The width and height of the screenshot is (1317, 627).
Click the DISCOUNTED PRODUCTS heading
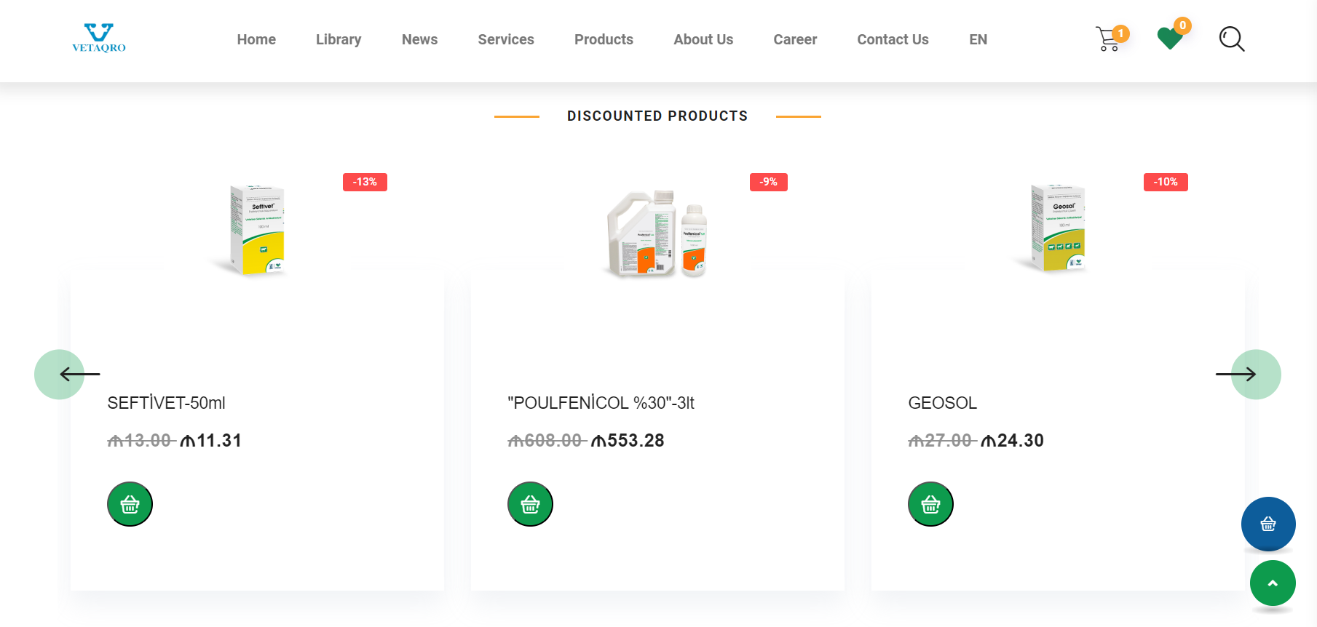pyautogui.click(x=657, y=116)
